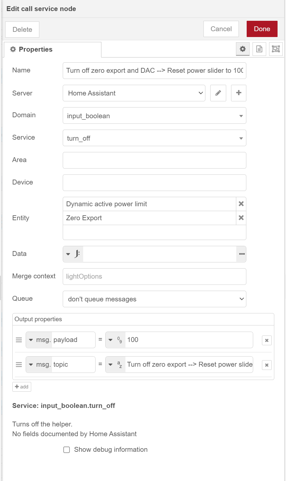Delete the msg.topic output property row

(x=266, y=365)
